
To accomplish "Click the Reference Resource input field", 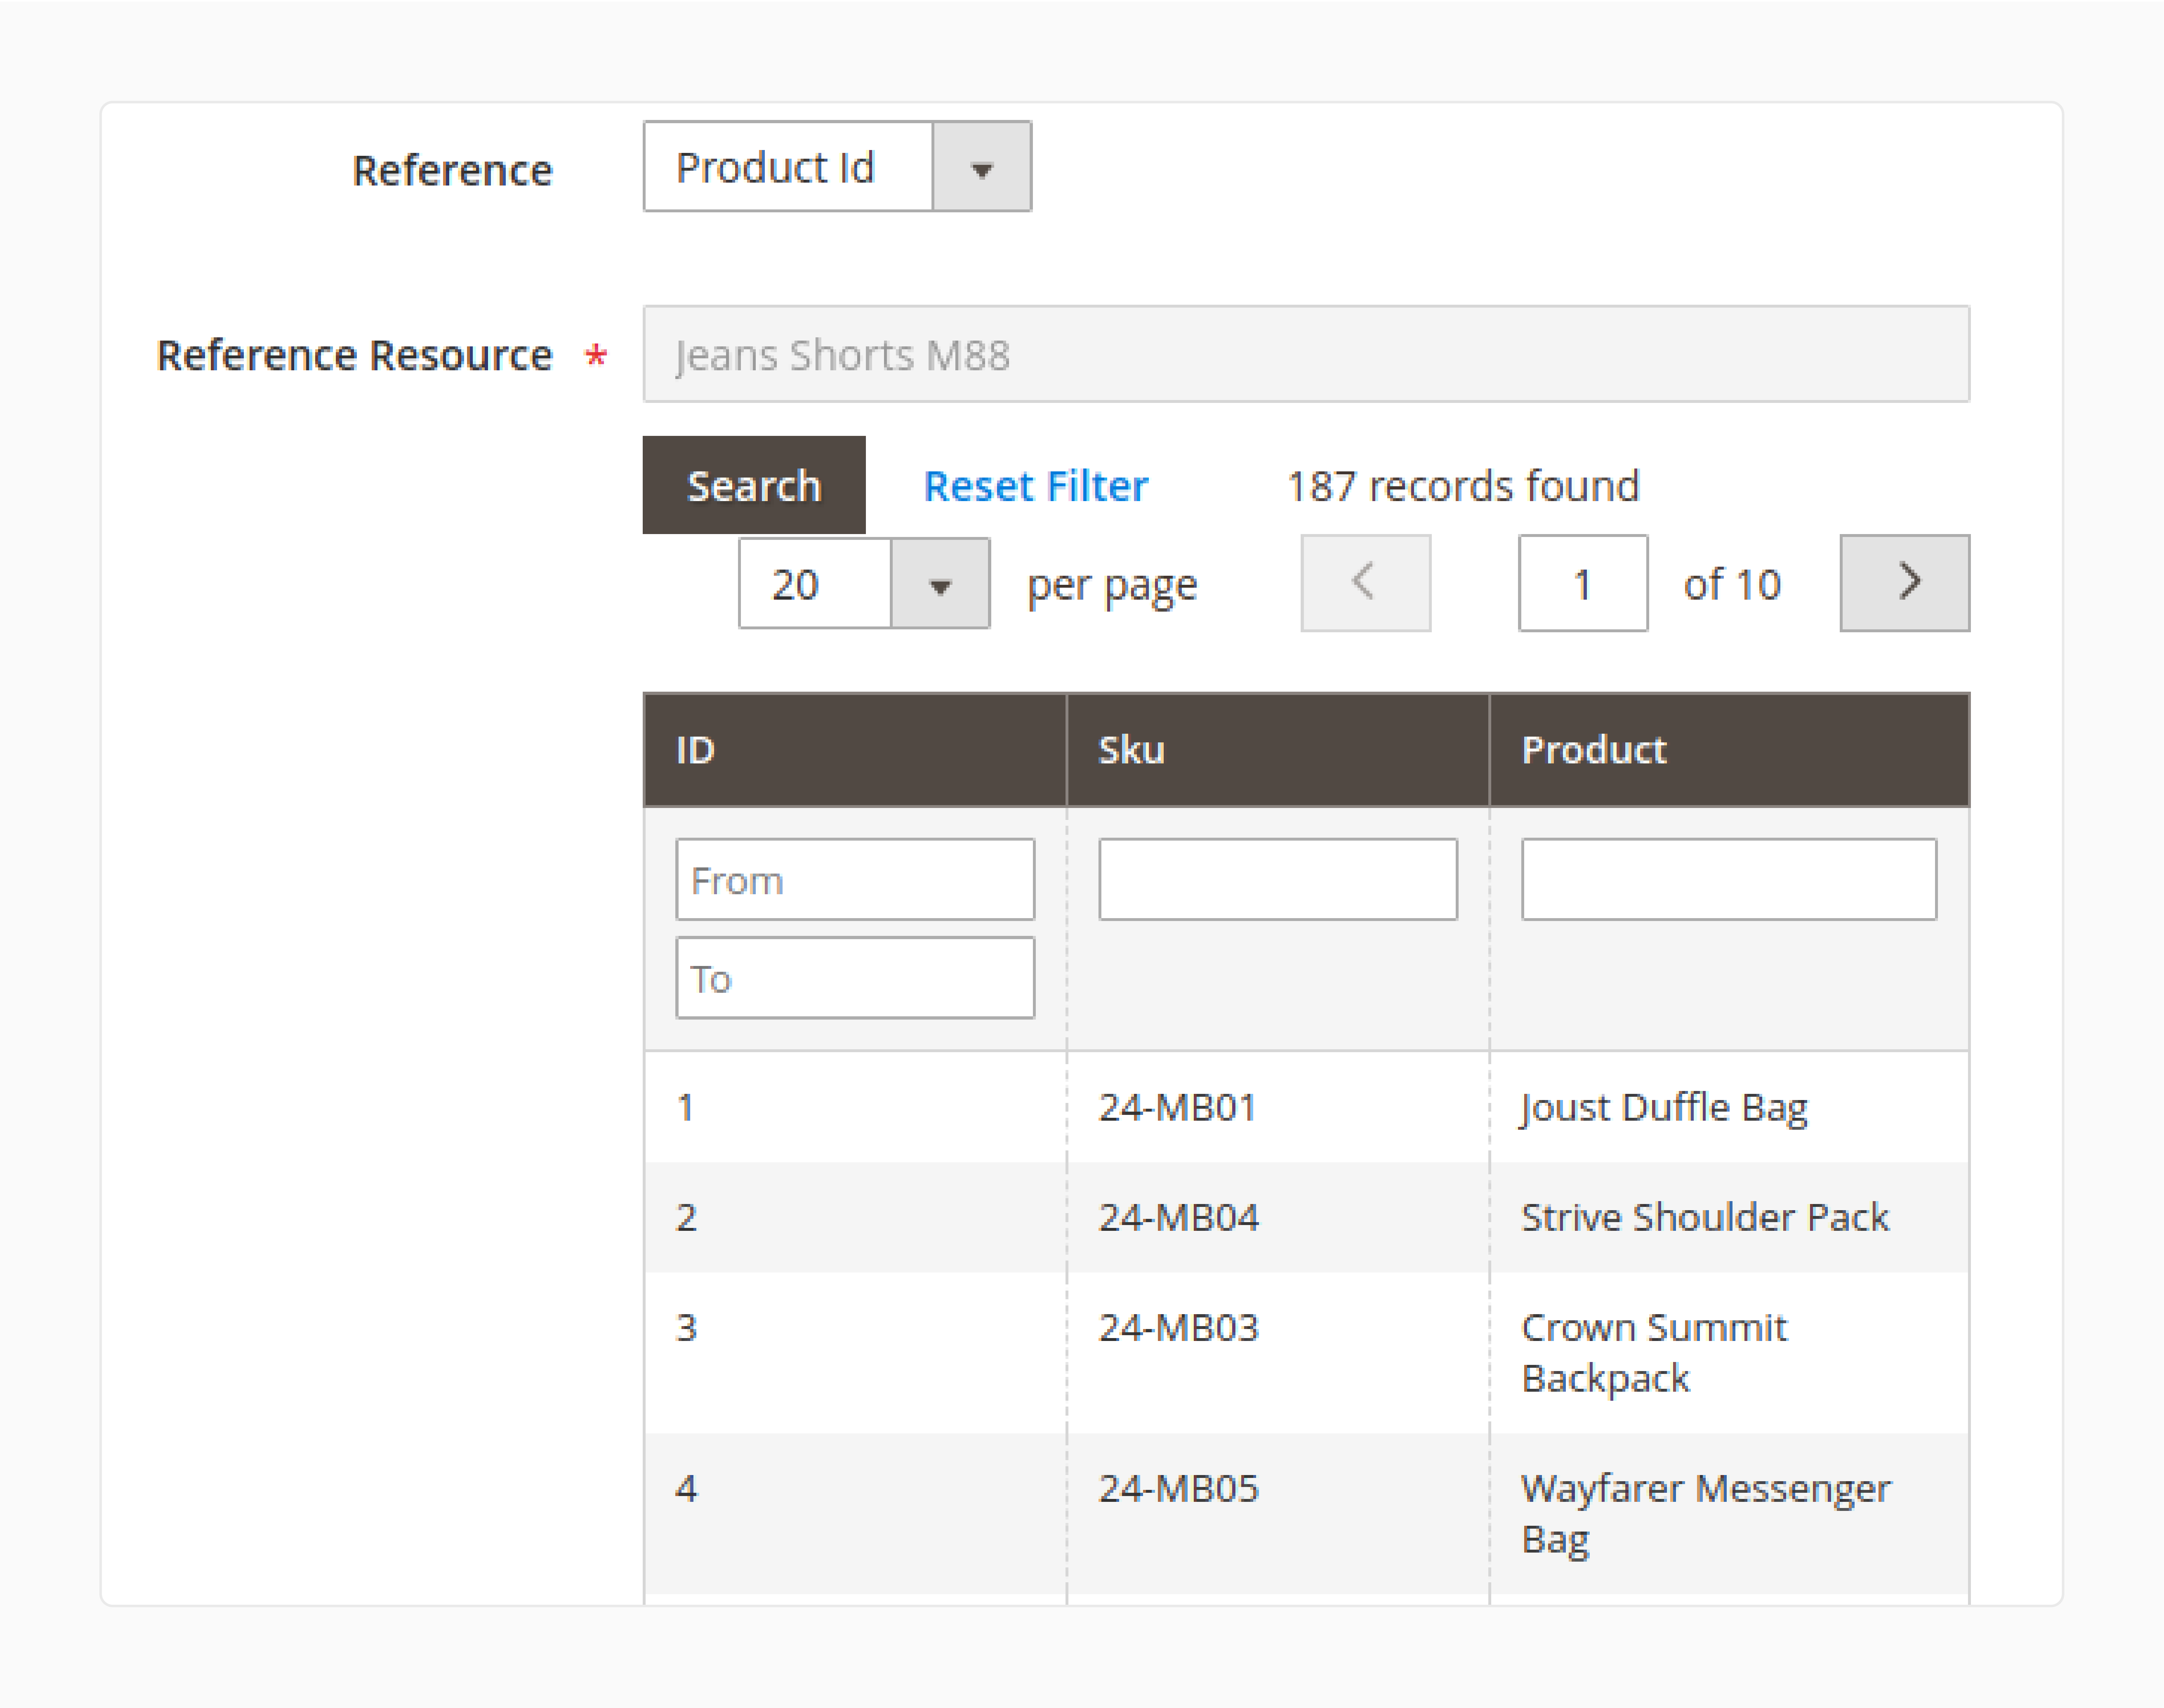I will [x=1306, y=354].
